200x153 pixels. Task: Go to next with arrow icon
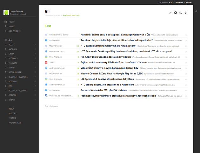click(x=186, y=13)
